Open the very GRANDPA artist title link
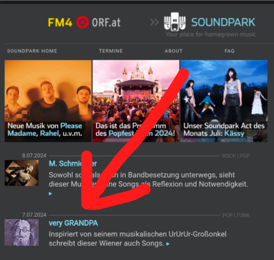274x260 pixels. [73, 223]
